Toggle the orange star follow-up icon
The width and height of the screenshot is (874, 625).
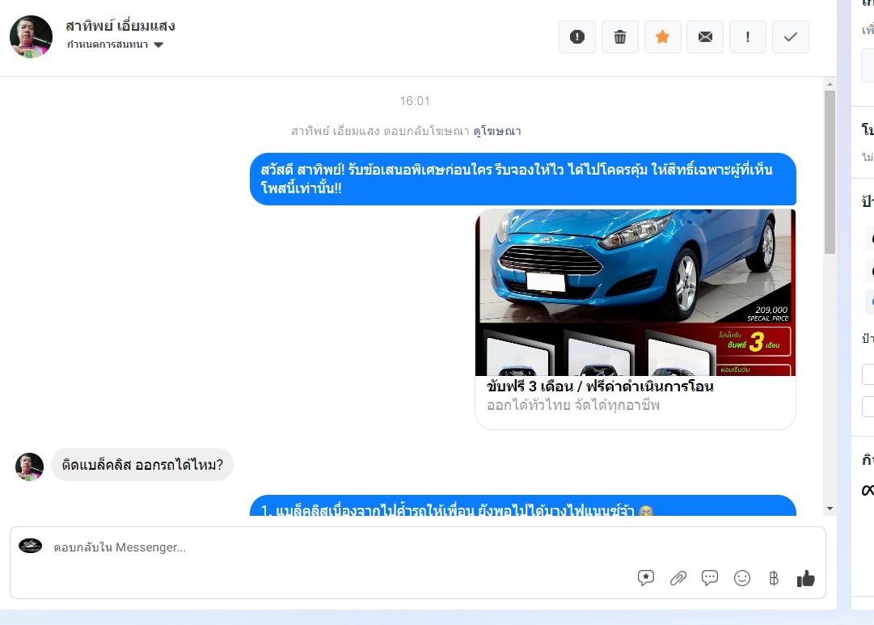coord(662,37)
